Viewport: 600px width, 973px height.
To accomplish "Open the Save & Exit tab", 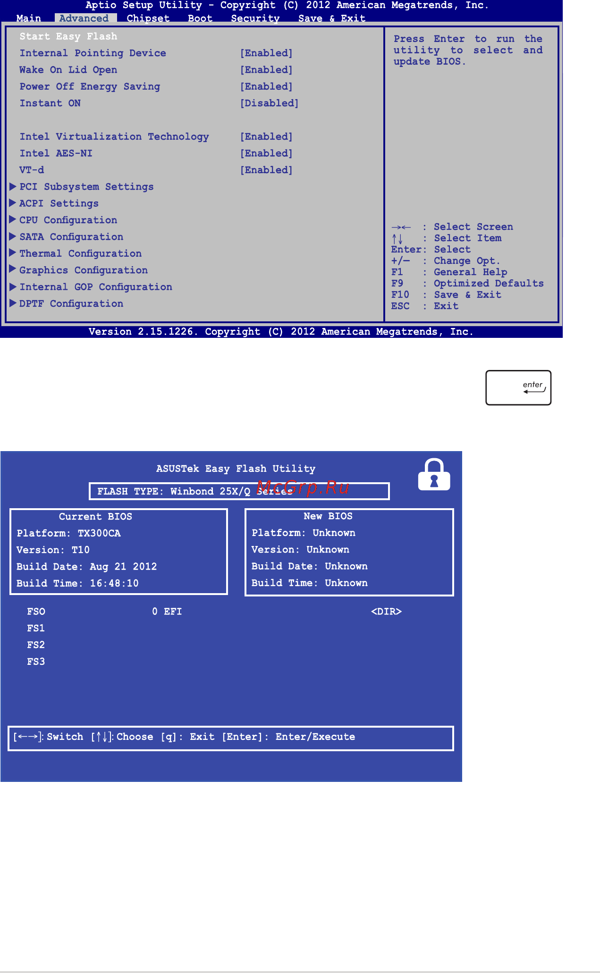I will [332, 18].
